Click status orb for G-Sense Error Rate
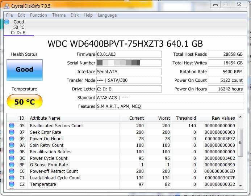251x196 pixels. click(x=12, y=165)
